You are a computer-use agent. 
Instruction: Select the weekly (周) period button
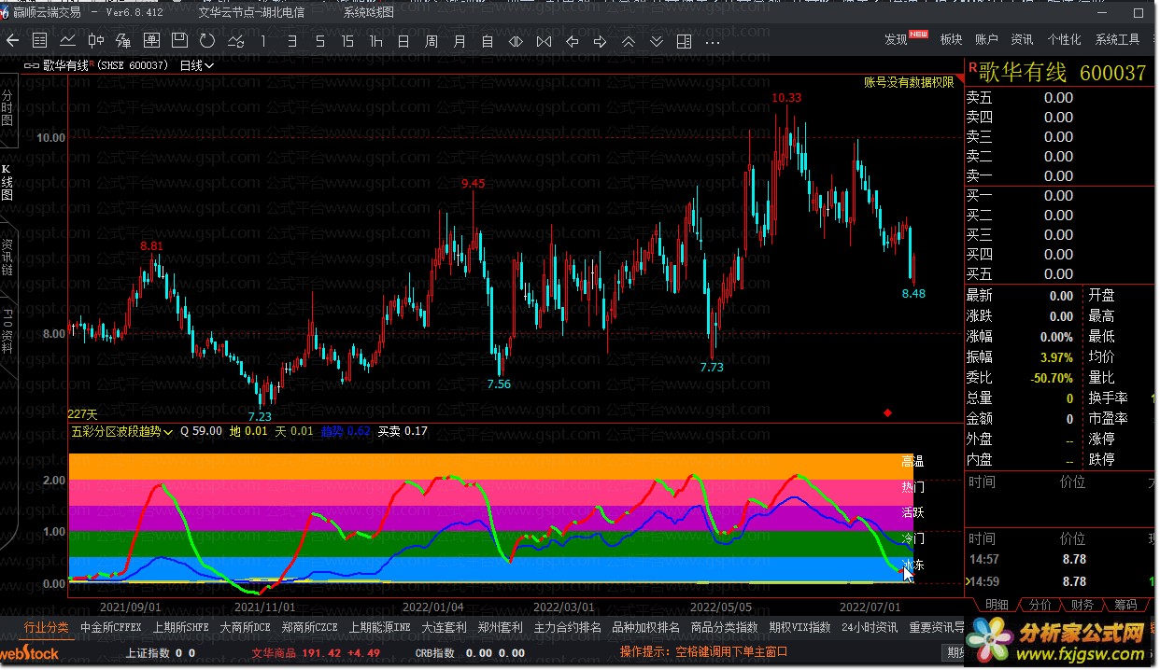pyautogui.click(x=431, y=41)
